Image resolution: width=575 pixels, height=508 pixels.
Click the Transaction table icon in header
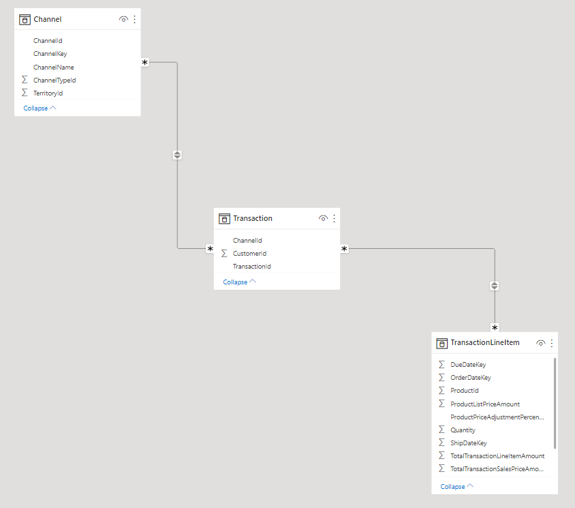(x=224, y=219)
